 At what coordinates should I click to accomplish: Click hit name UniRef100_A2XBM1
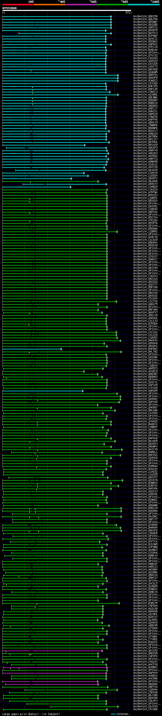tap(145, 94)
